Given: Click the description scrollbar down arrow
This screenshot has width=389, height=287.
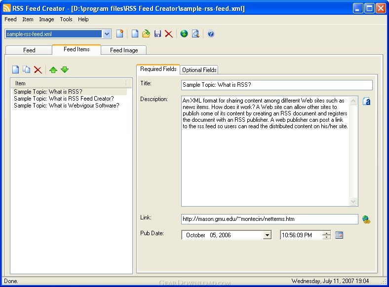Looking at the screenshot, I should (x=353, y=201).
